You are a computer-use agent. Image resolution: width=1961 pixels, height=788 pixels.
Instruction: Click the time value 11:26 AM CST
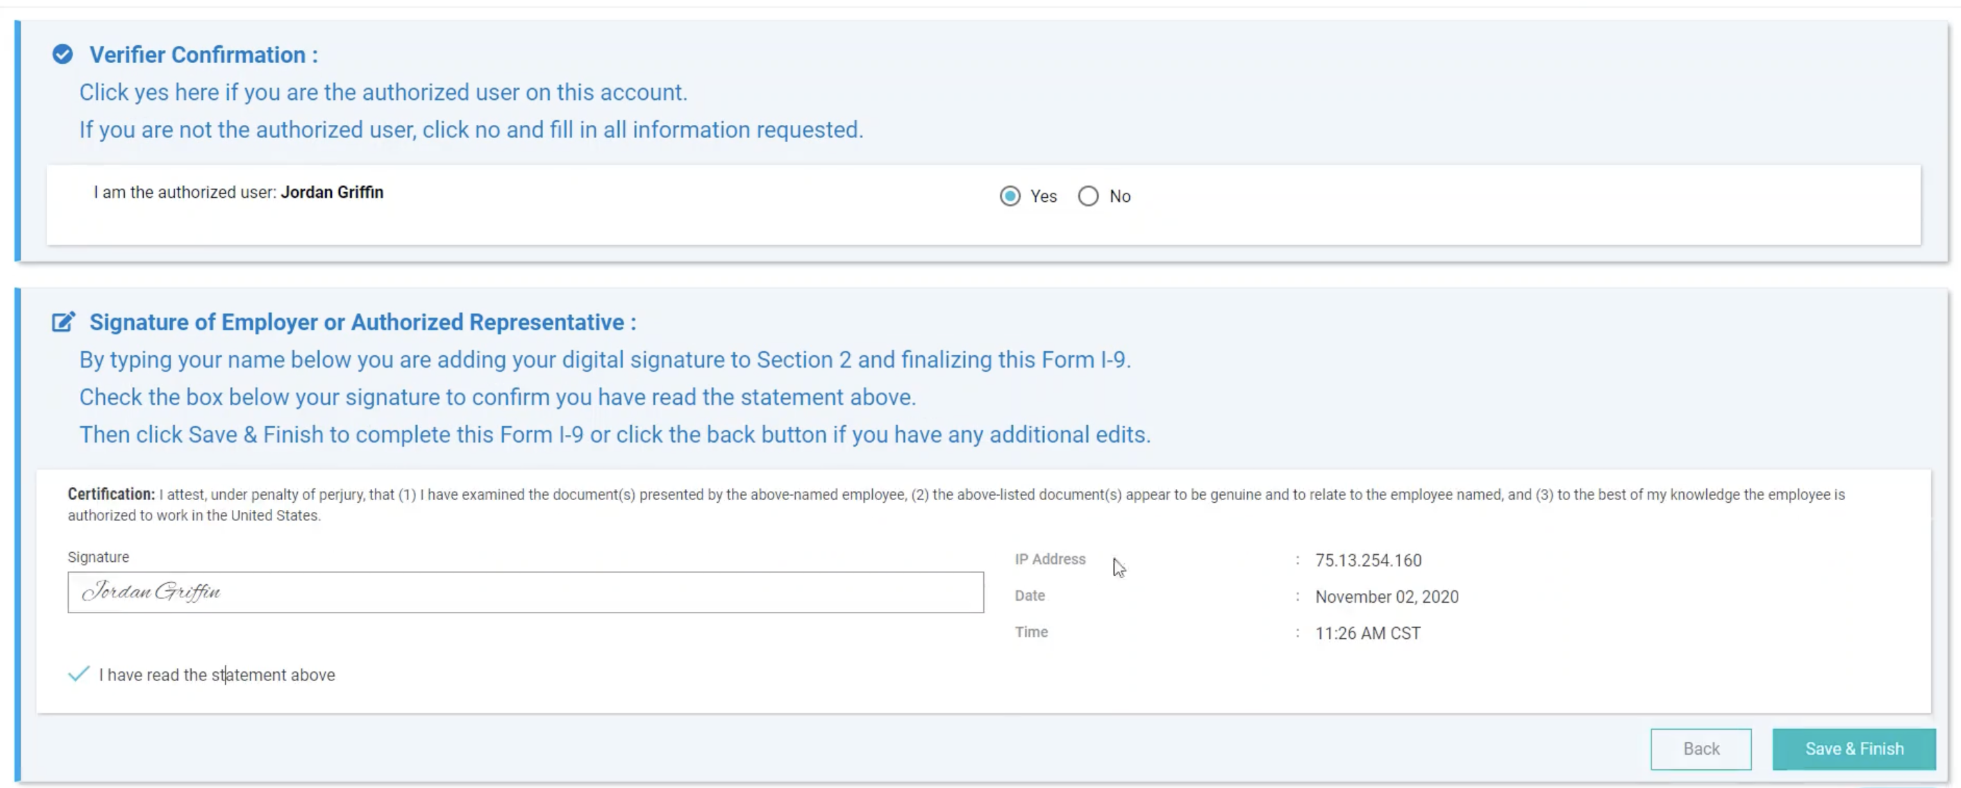tap(1367, 633)
